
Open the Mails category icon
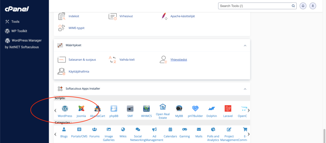tap(199, 129)
